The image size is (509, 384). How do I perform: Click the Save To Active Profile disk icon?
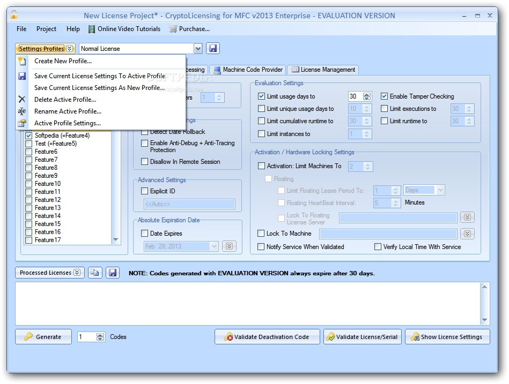click(x=22, y=76)
